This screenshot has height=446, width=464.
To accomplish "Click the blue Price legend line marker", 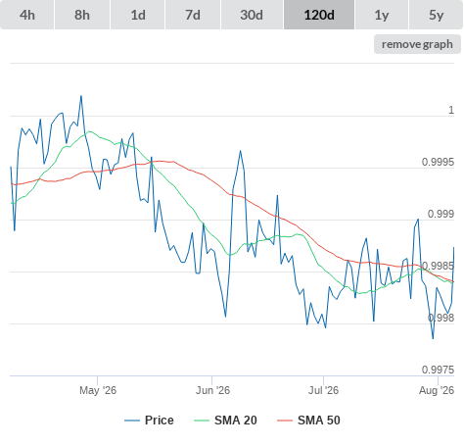I will (x=132, y=421).
